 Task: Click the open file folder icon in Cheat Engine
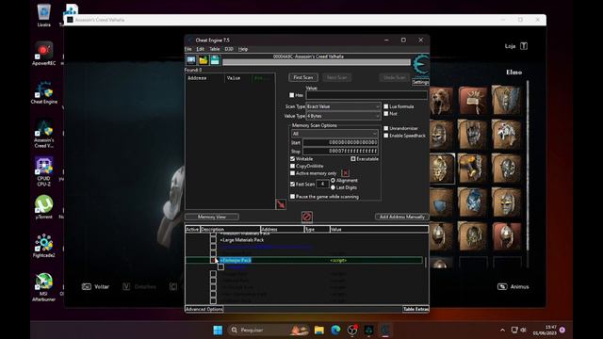(x=204, y=60)
